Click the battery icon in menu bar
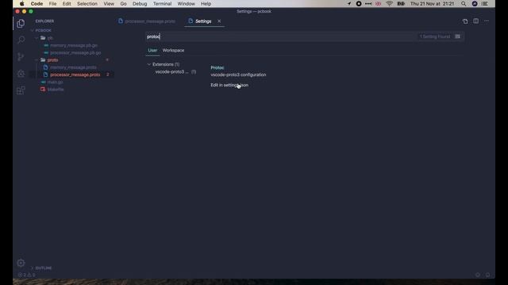Viewport: 508px width, 285px height. click(401, 4)
